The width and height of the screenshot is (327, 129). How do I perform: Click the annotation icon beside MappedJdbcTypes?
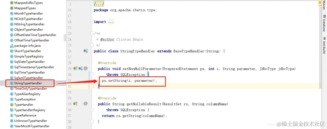[x=12, y=3]
